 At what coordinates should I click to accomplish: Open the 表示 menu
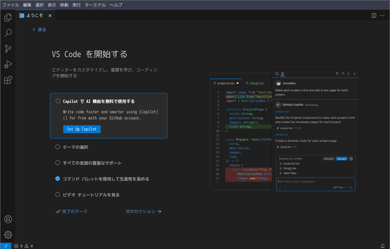pyautogui.click(x=52, y=5)
